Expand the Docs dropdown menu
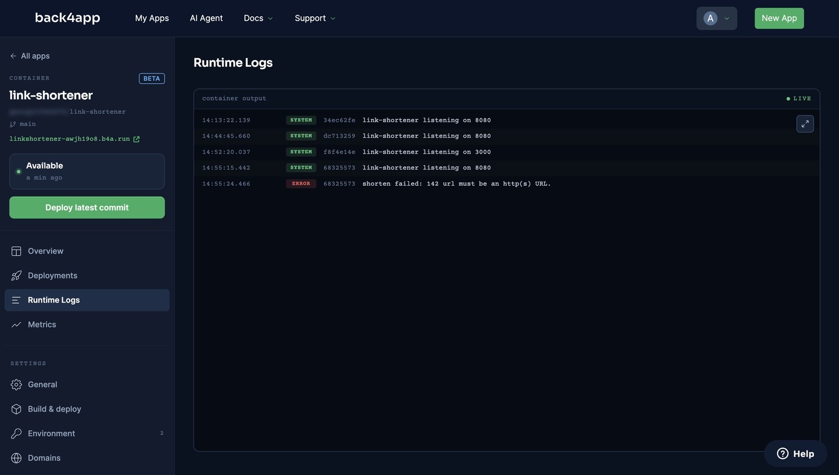This screenshot has width=839, height=475. coord(258,18)
